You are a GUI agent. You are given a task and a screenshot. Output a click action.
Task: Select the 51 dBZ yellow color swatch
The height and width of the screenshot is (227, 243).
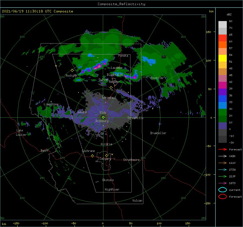point(222,58)
